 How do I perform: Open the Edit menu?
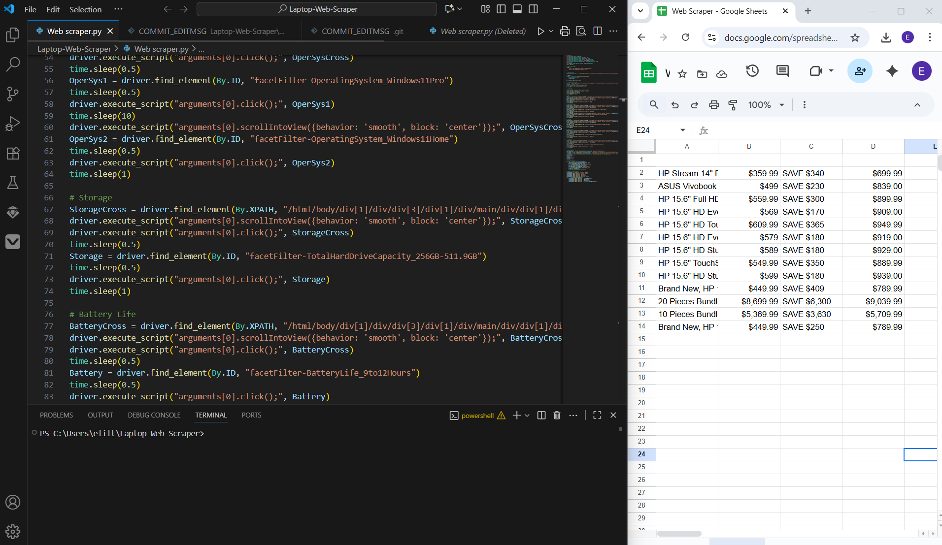[x=53, y=9]
